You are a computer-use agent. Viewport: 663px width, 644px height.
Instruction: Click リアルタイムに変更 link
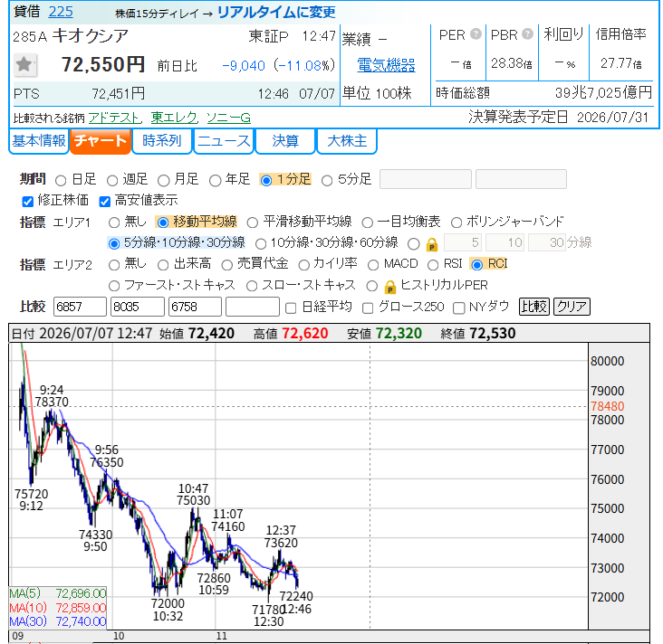pyautogui.click(x=276, y=13)
